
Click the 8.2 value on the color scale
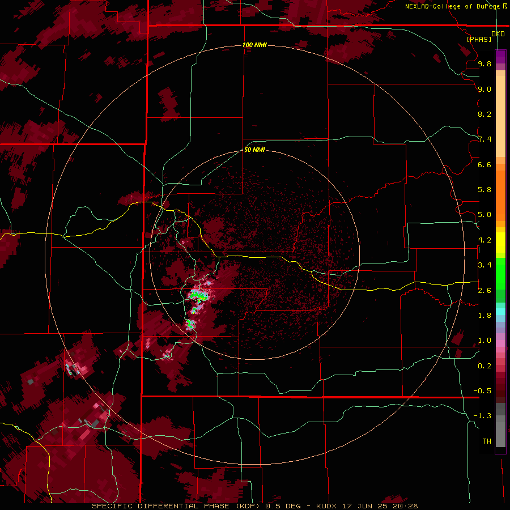[484, 114]
